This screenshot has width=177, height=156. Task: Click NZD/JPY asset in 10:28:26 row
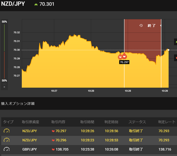[29, 131]
